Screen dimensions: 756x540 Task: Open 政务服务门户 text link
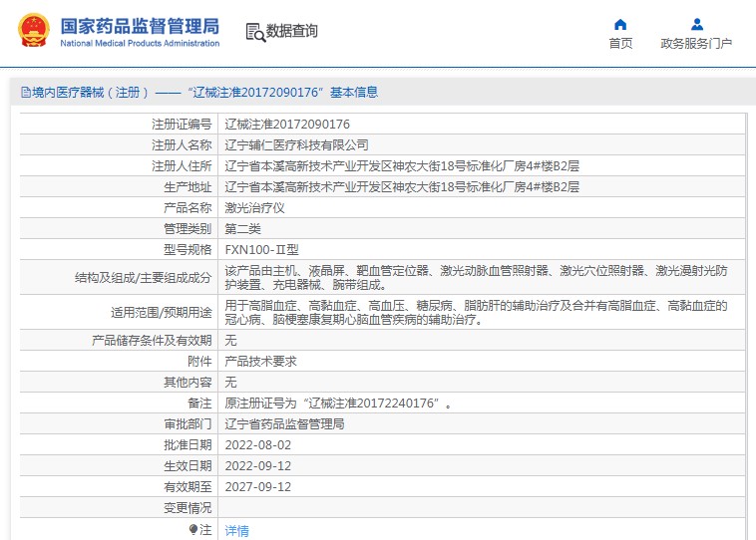(x=696, y=44)
